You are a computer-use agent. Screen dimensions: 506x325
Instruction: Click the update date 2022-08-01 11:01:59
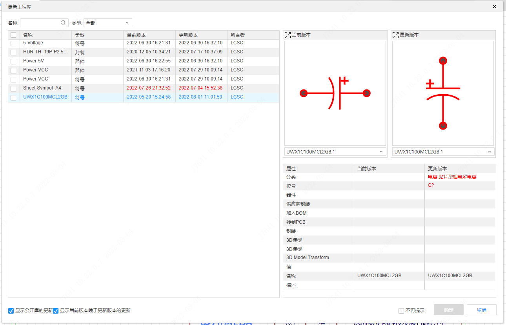pyautogui.click(x=200, y=97)
